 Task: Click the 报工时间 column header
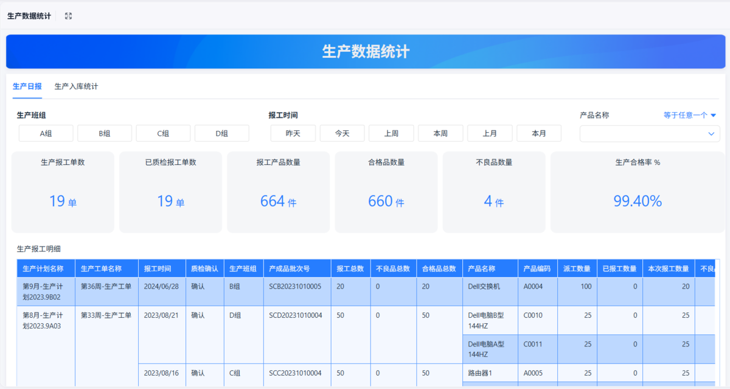tap(162, 268)
